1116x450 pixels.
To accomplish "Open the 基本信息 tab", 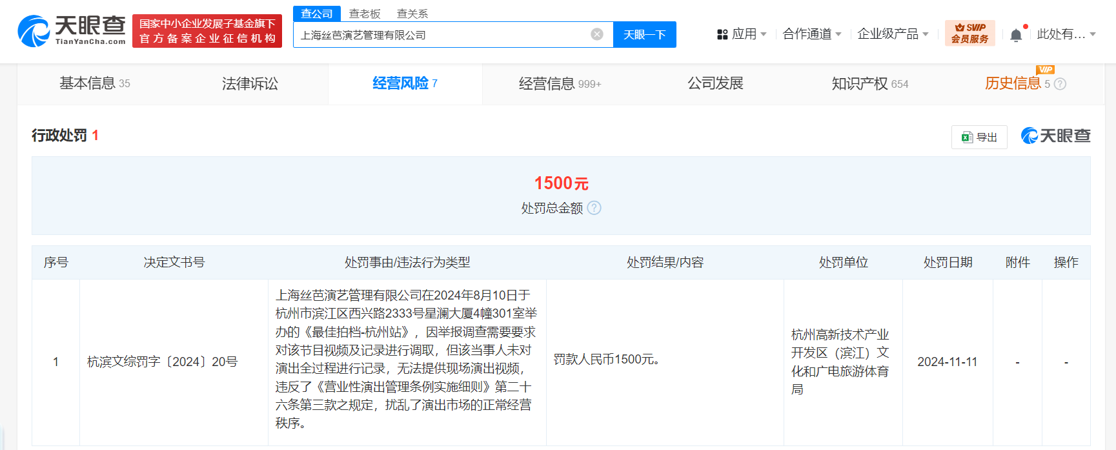I will (95, 83).
